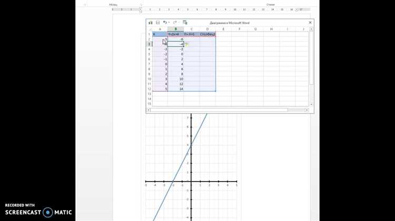Open the data in Microsoft Excel with the table icon

pos(185,23)
